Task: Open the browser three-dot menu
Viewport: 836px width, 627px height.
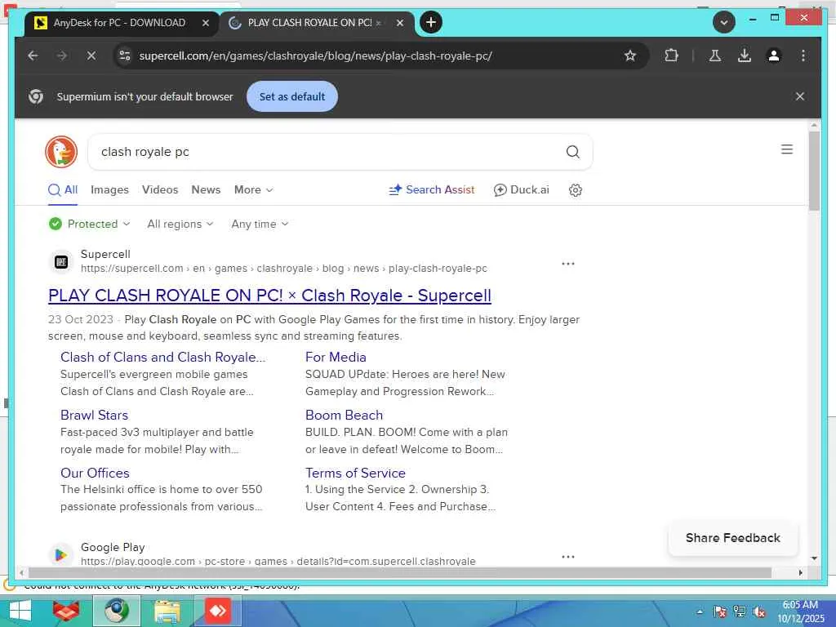Action: tap(803, 56)
